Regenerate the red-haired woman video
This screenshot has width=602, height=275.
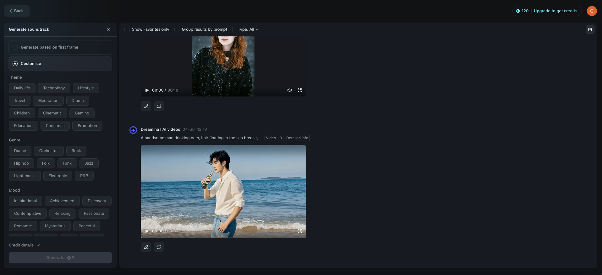pos(159,106)
